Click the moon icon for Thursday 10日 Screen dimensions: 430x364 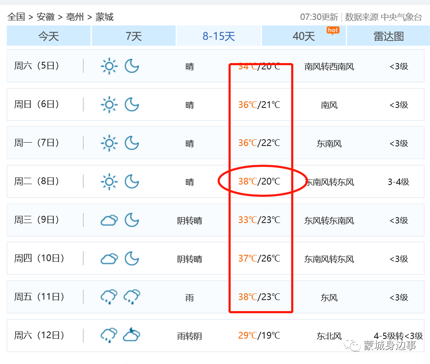(x=132, y=259)
